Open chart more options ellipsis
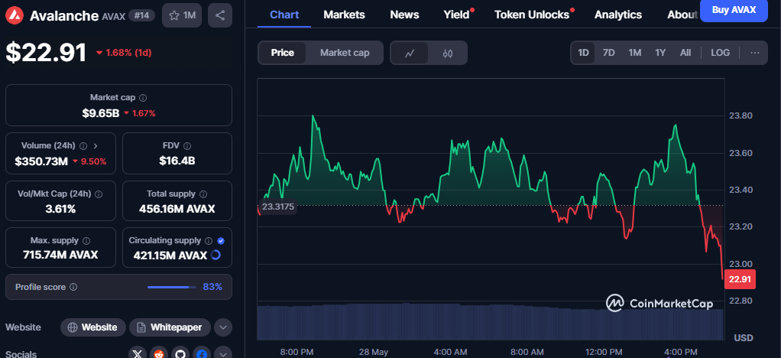 pyautogui.click(x=754, y=53)
